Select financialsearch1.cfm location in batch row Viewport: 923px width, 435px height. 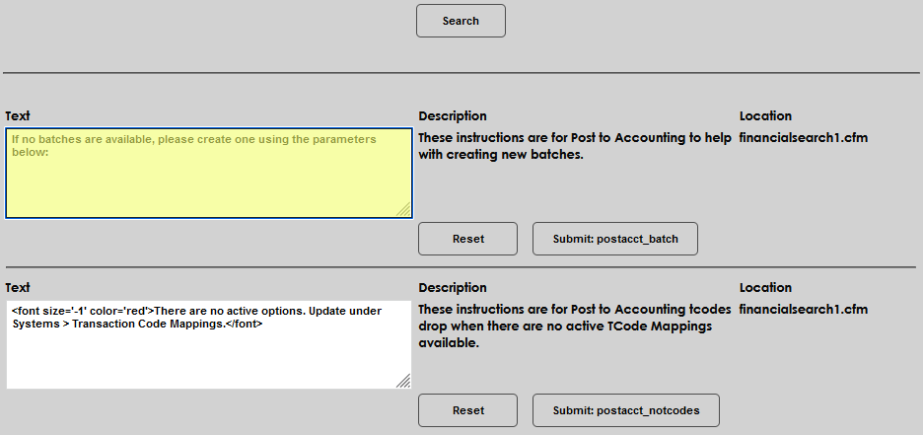tap(804, 138)
